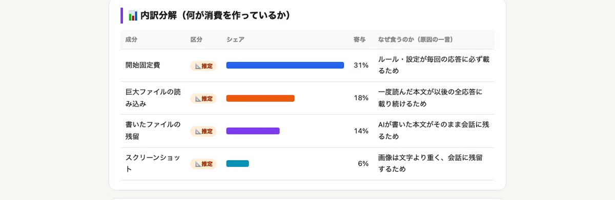Viewport: 615px width, 200px height.
Task: Select the orange share bar for 巨大ファイルの読み込み
Action: [260, 98]
